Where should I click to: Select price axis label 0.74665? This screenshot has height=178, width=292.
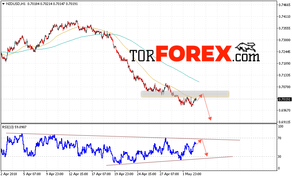tap(285, 5)
